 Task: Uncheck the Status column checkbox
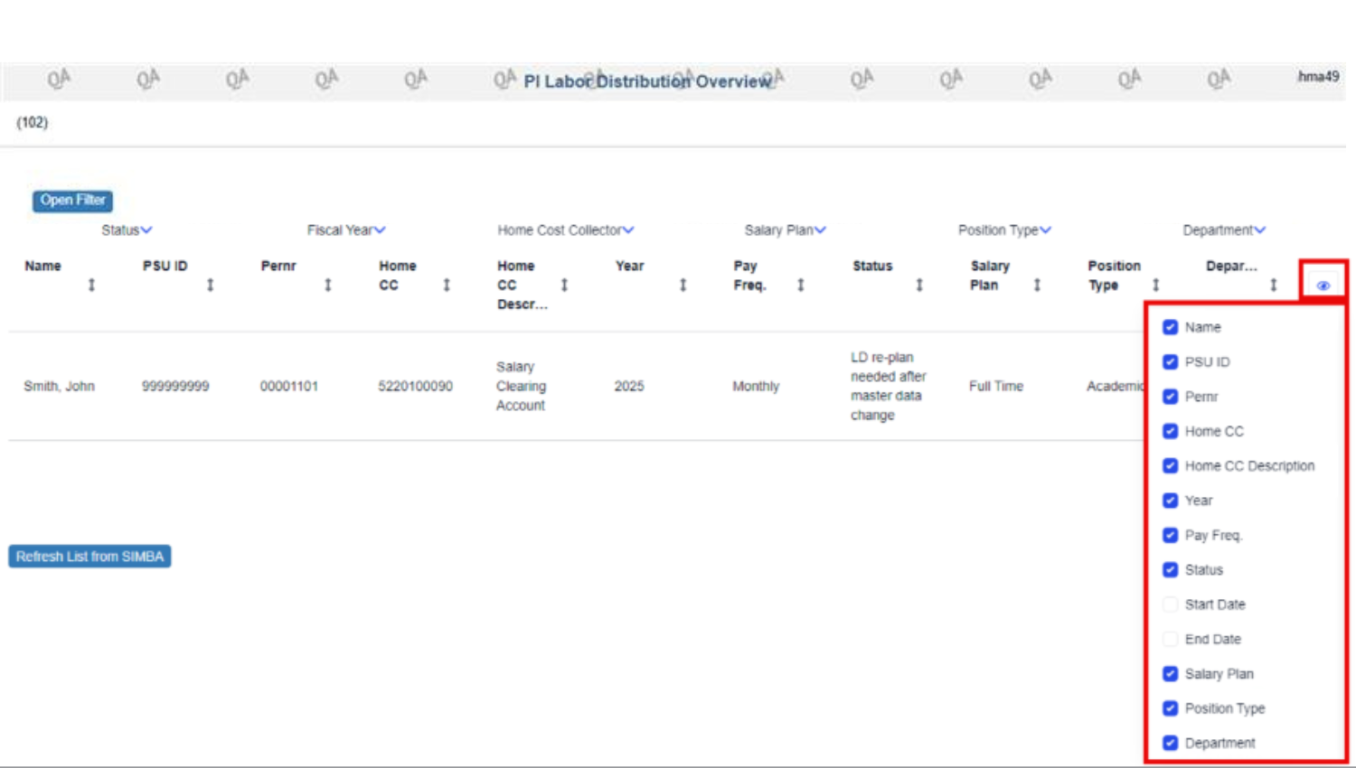point(1171,569)
